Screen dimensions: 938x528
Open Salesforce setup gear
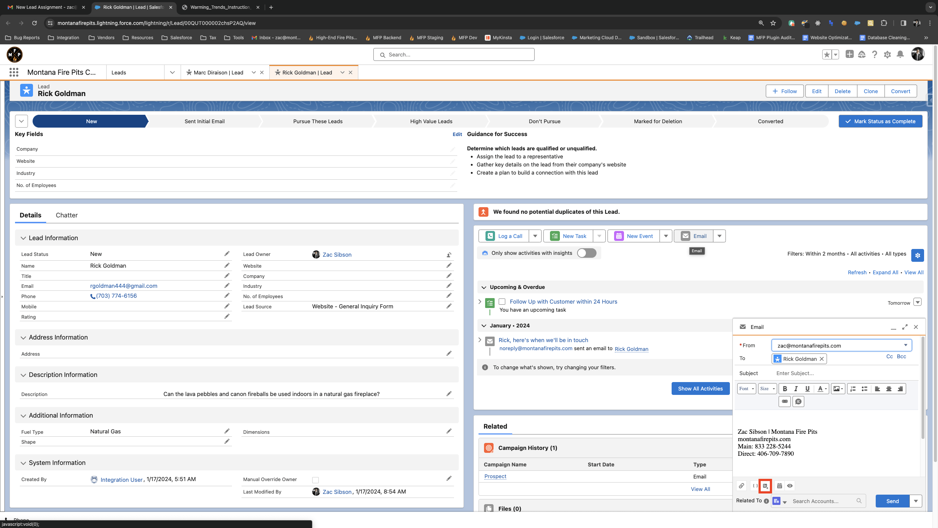tap(887, 55)
